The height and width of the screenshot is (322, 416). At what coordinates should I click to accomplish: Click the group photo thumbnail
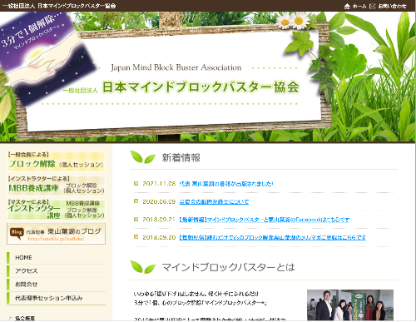pyautogui.click(x=350, y=305)
